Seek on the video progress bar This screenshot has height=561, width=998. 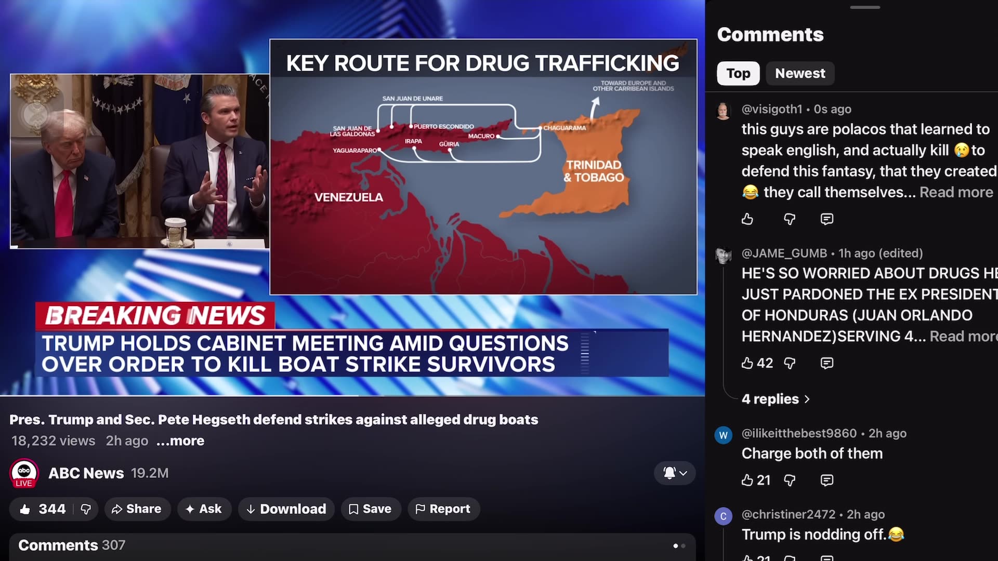coord(352,396)
